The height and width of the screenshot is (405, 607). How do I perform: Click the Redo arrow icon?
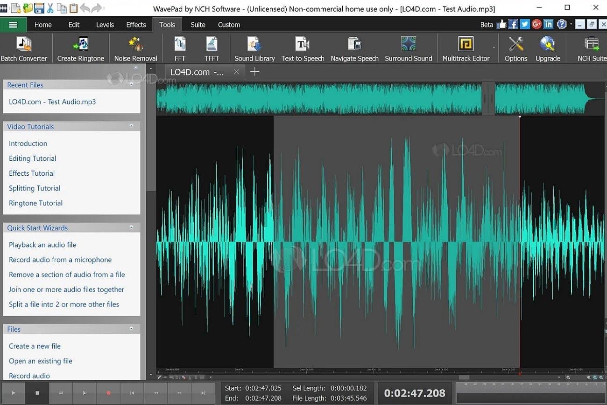click(x=97, y=8)
